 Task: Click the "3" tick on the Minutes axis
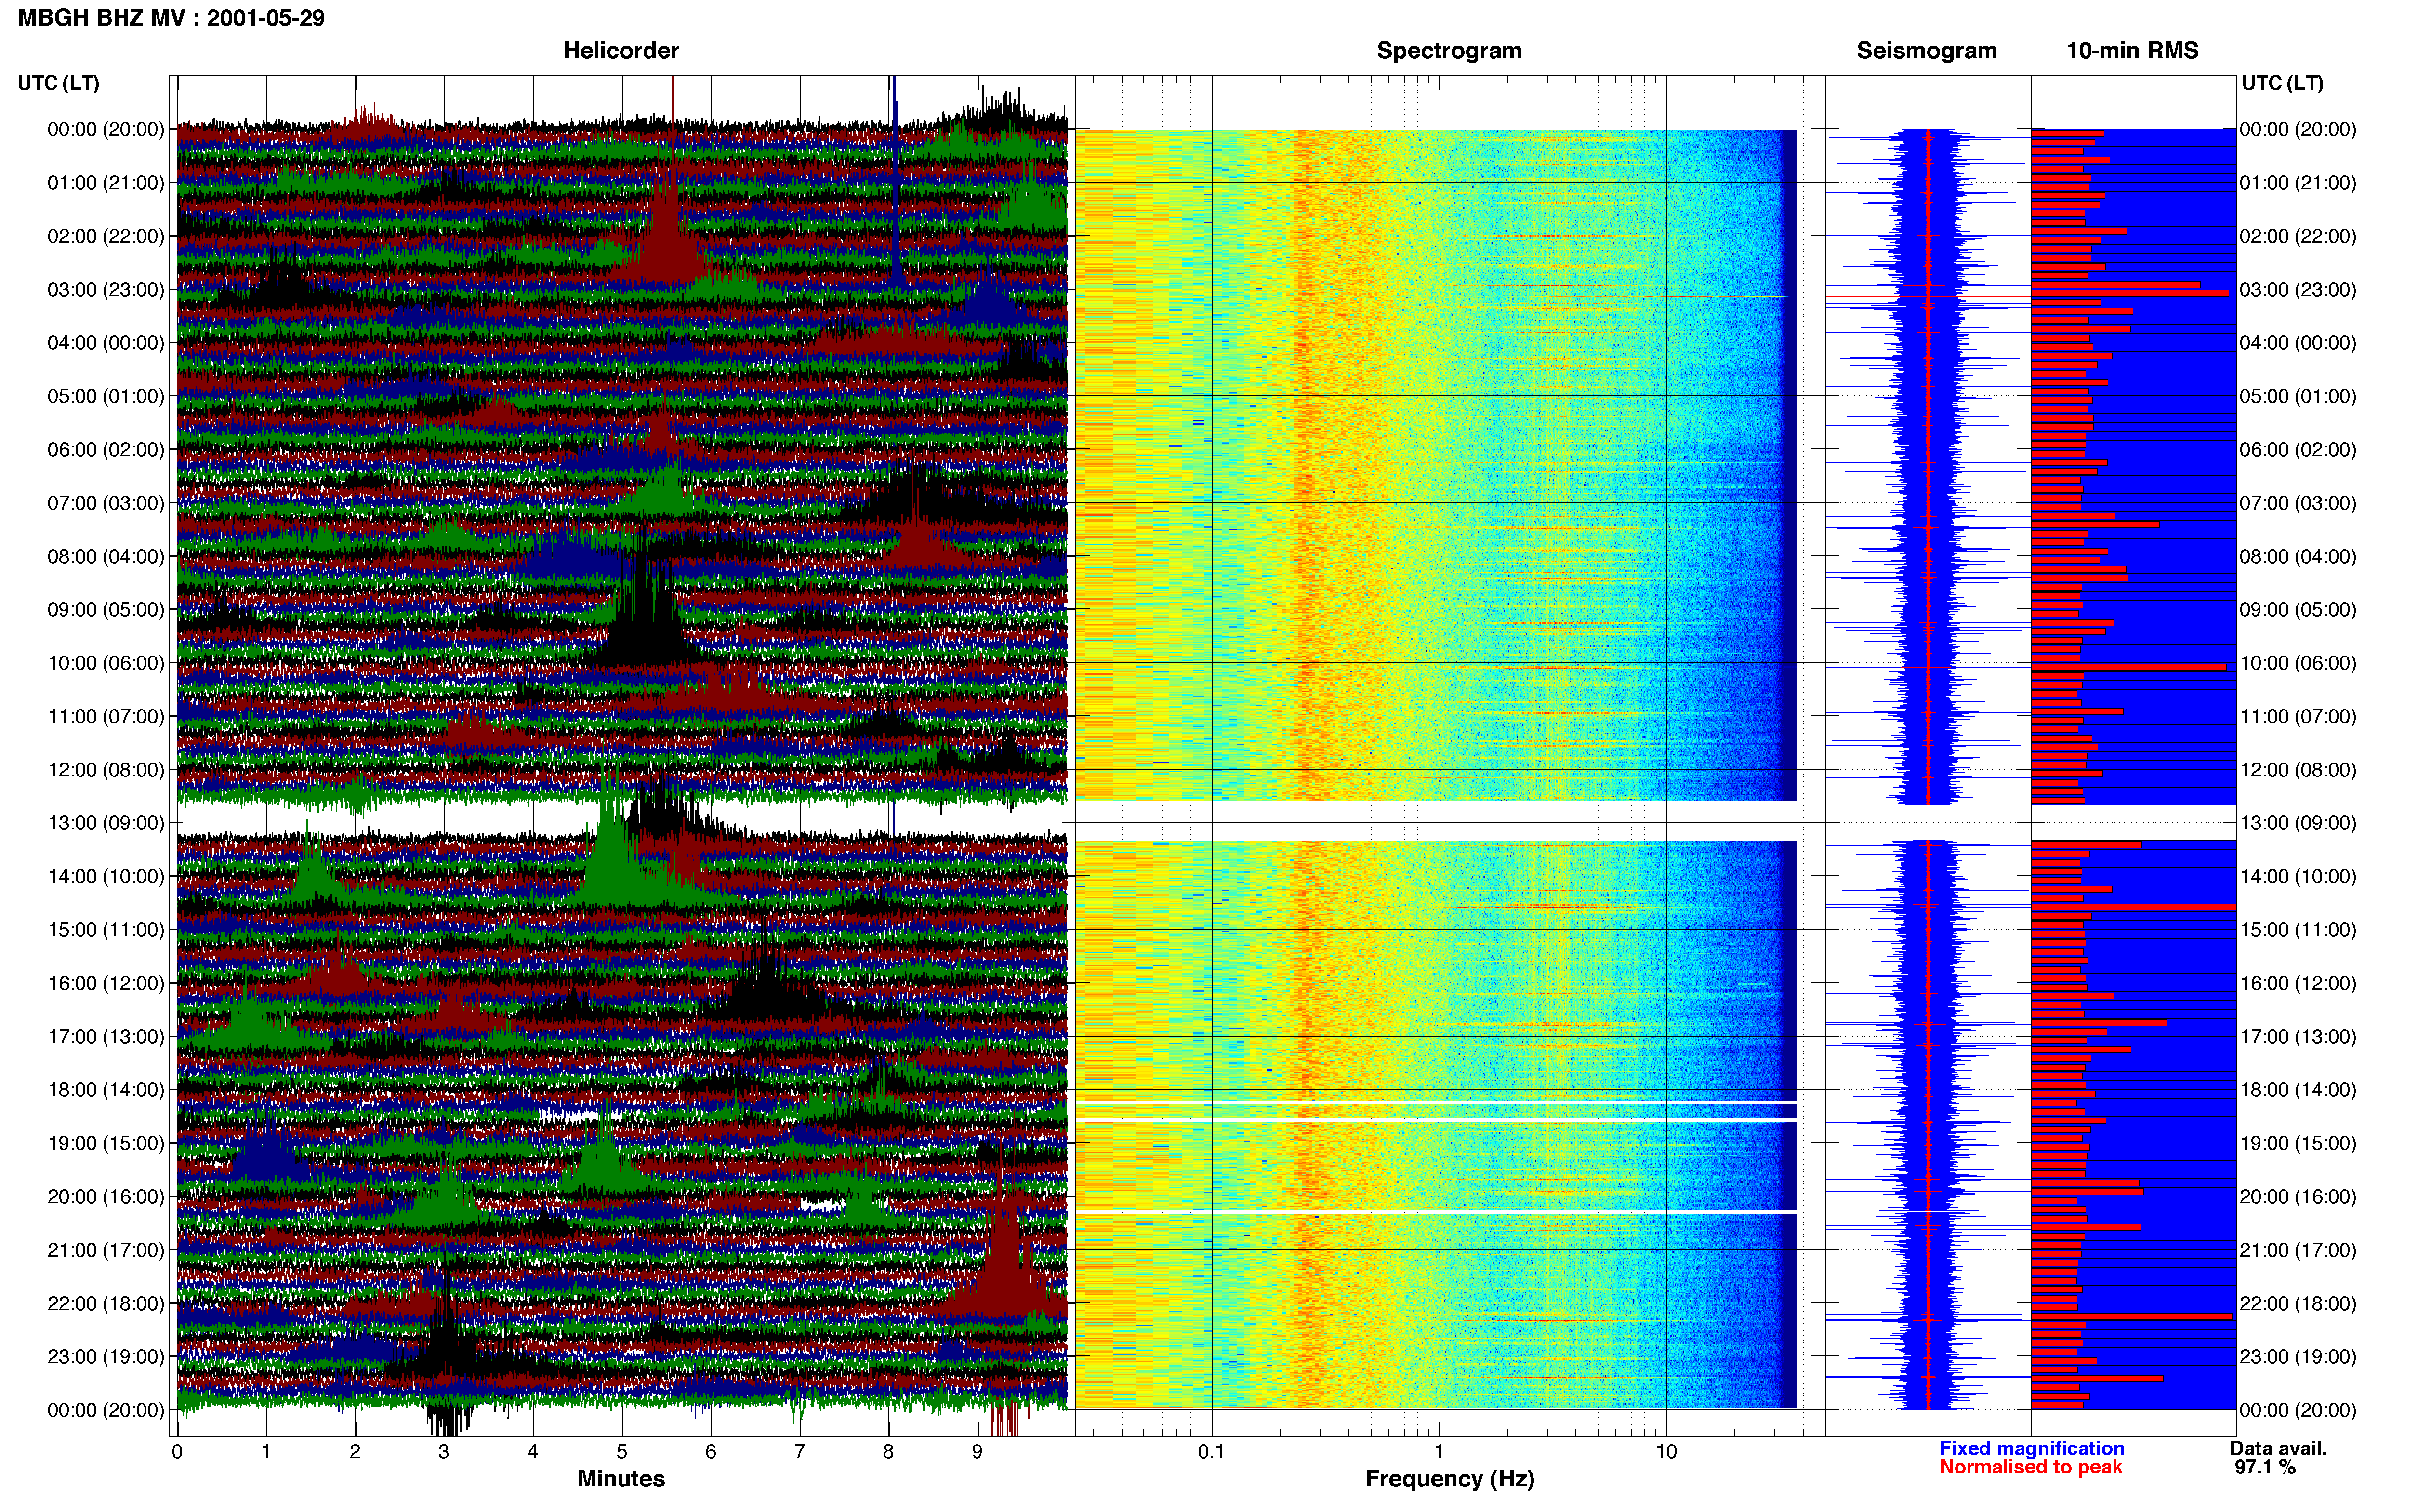(x=444, y=1452)
